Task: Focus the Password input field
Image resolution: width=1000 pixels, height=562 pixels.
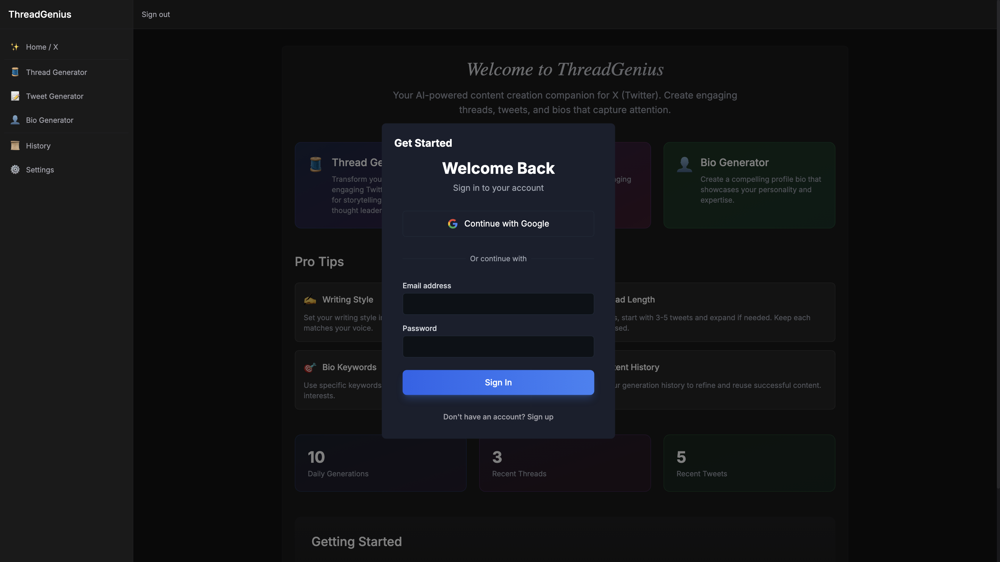Action: 498,346
